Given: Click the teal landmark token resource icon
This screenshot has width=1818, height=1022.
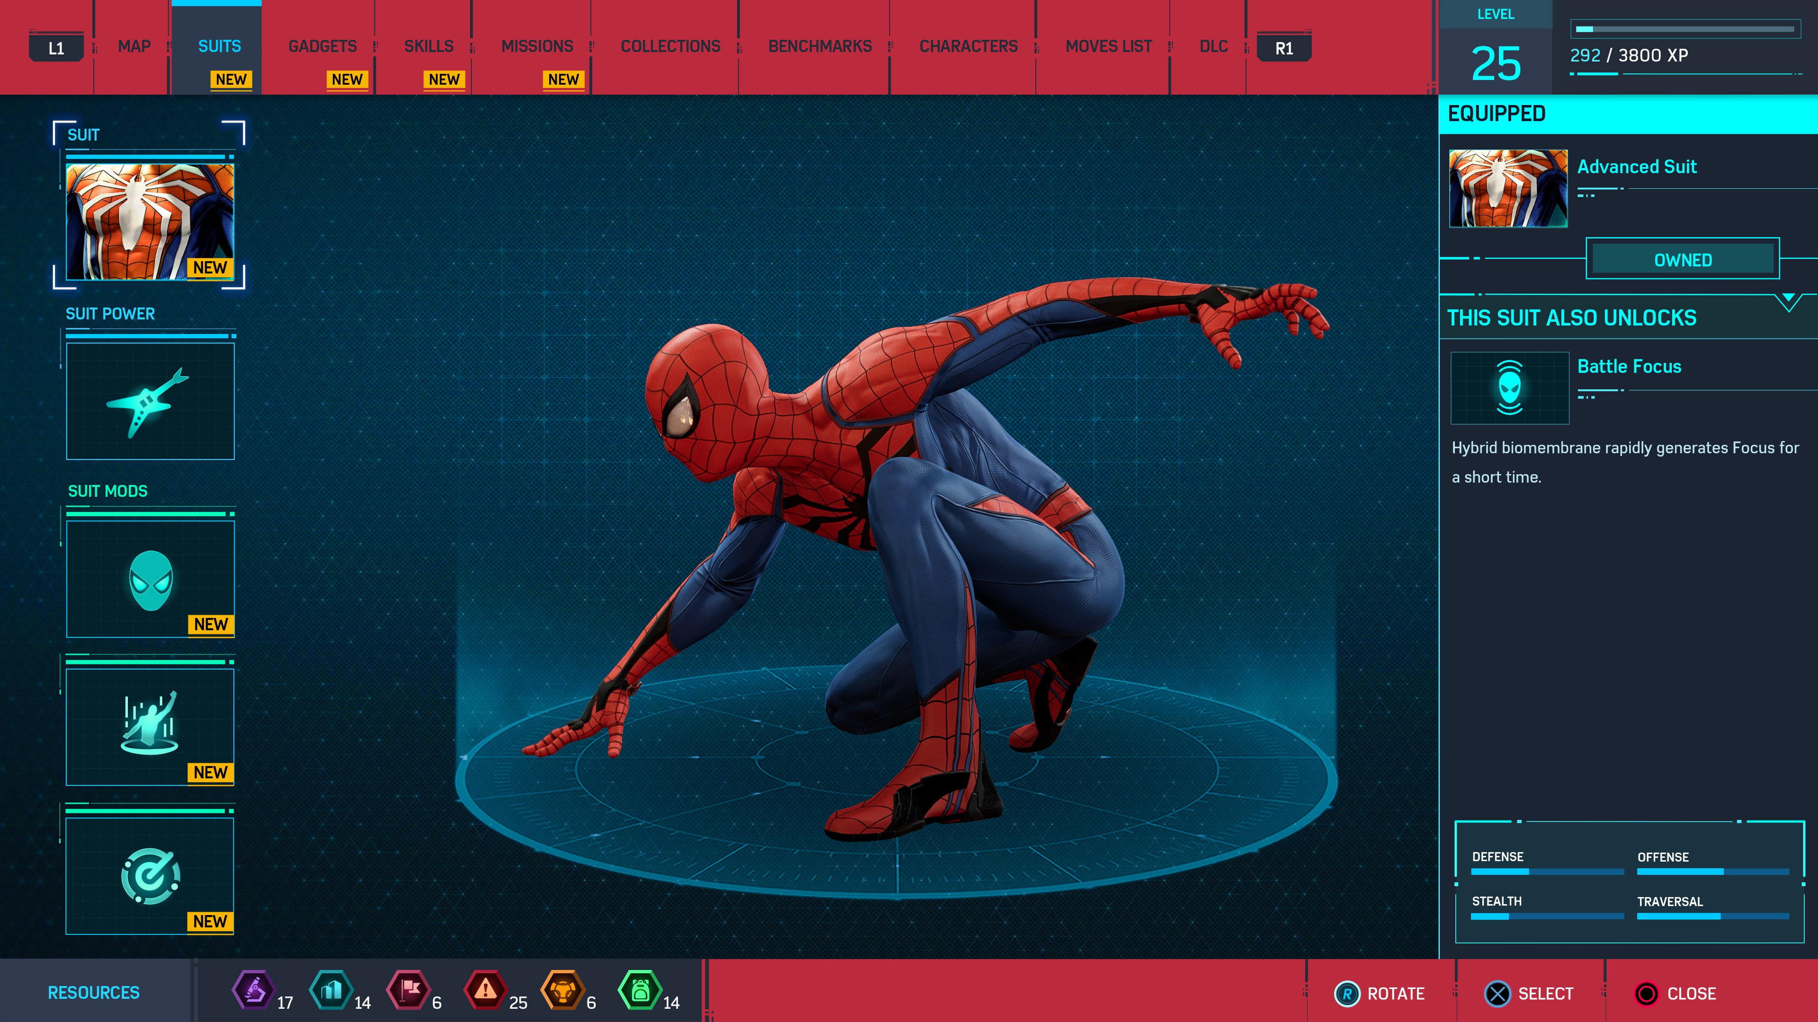Looking at the screenshot, I should coord(331,990).
